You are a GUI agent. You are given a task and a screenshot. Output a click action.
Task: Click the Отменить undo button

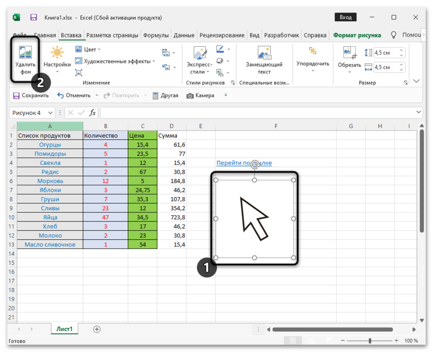coord(61,96)
